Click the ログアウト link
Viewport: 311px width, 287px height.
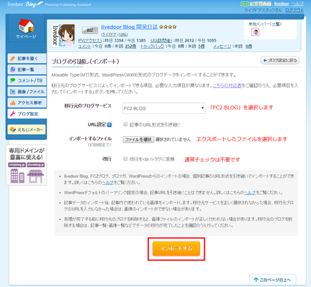pos(294,10)
